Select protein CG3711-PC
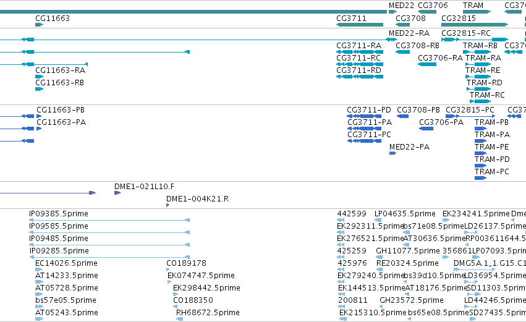The width and height of the screenshot is (526, 322). [x=369, y=135]
